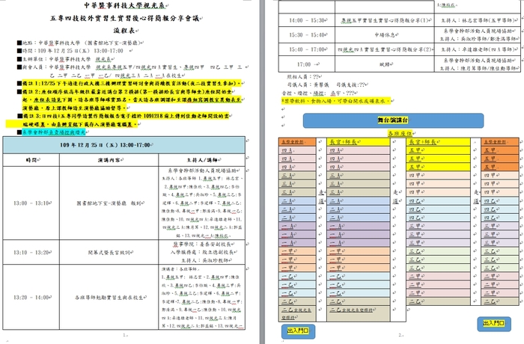Click the first line of 備註3

[x=124, y=116]
